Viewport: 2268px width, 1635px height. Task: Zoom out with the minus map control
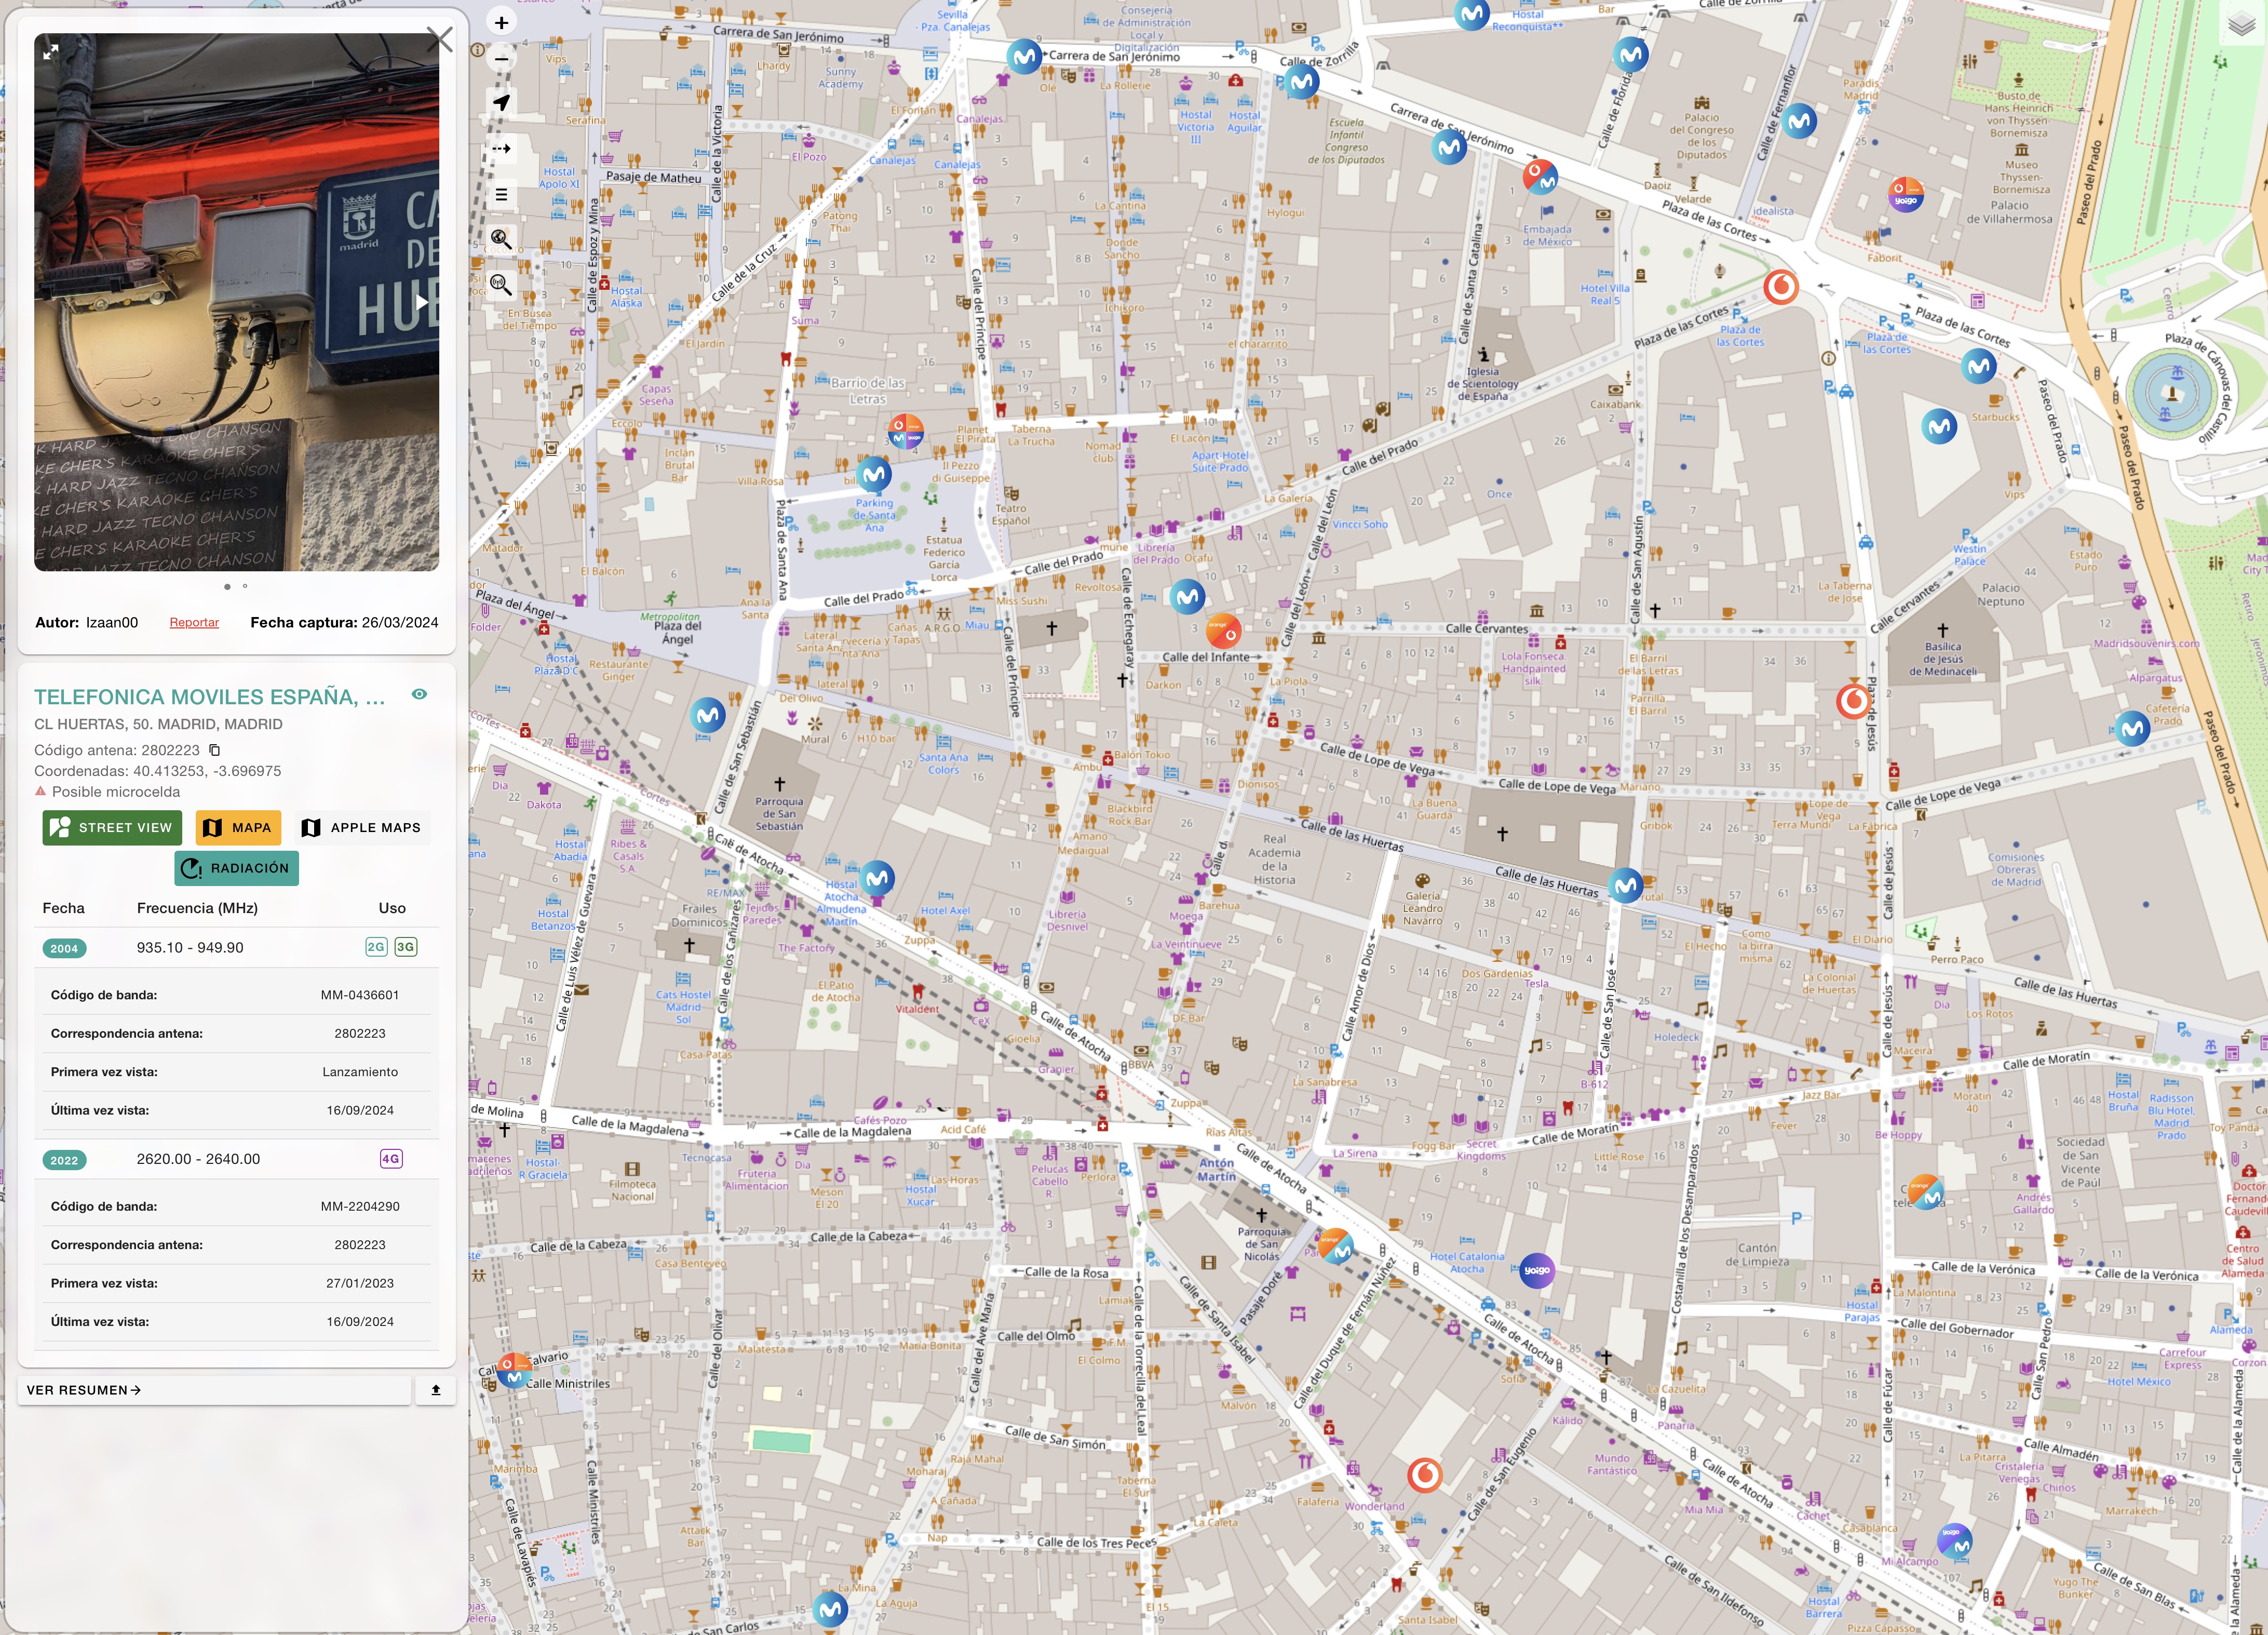pyautogui.click(x=501, y=59)
